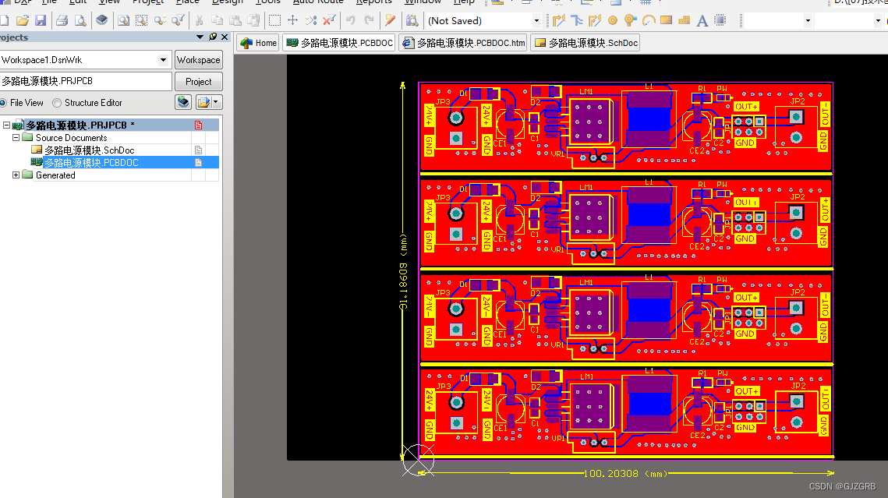The height and width of the screenshot is (498, 888).
Task: Copy the selection using copy icon
Action: coord(216,21)
